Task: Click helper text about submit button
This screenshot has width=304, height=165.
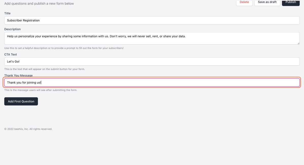Action: pyautogui.click(x=45, y=69)
